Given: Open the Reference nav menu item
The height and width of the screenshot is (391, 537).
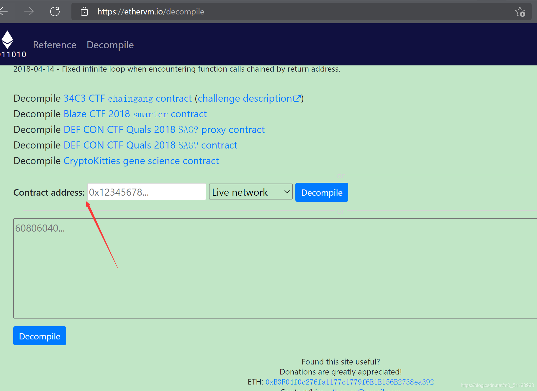Looking at the screenshot, I should click(x=55, y=45).
